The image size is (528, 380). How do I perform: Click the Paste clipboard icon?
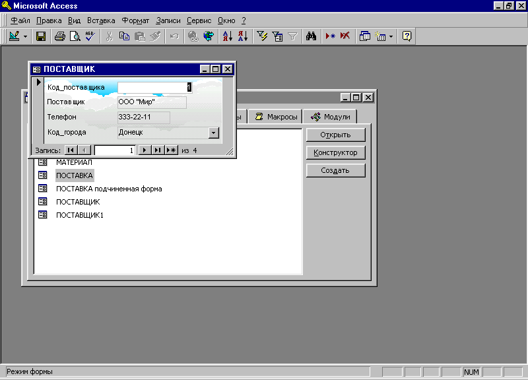point(139,36)
